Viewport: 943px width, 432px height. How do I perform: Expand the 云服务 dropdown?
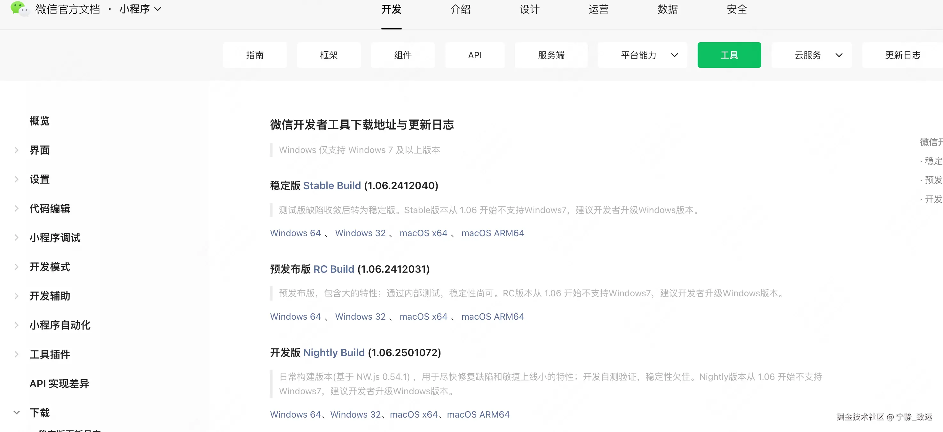click(812, 55)
